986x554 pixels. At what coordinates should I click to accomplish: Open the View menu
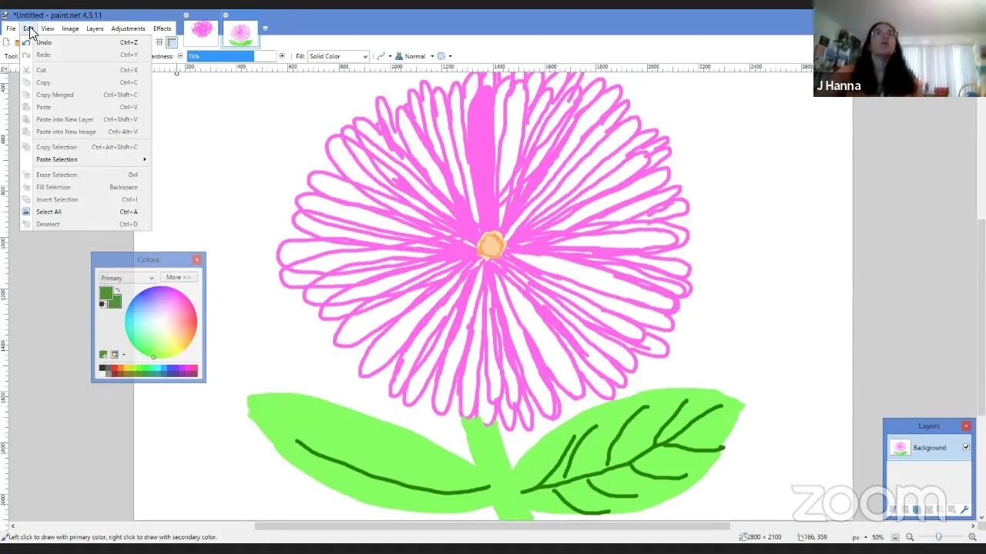[x=48, y=28]
